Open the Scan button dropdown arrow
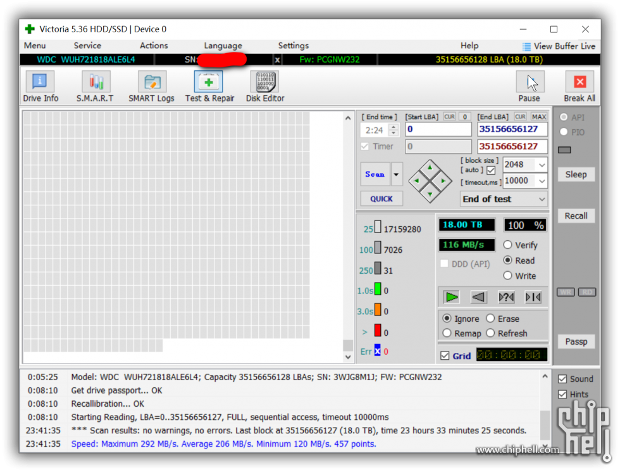620x472 pixels. click(396, 174)
